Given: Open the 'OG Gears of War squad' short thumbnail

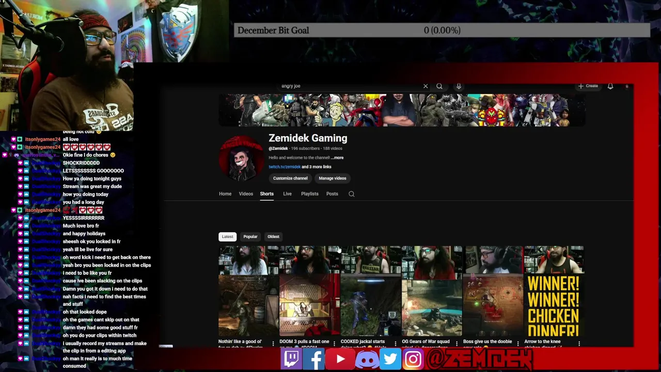Looking at the screenshot, I should [x=432, y=291].
